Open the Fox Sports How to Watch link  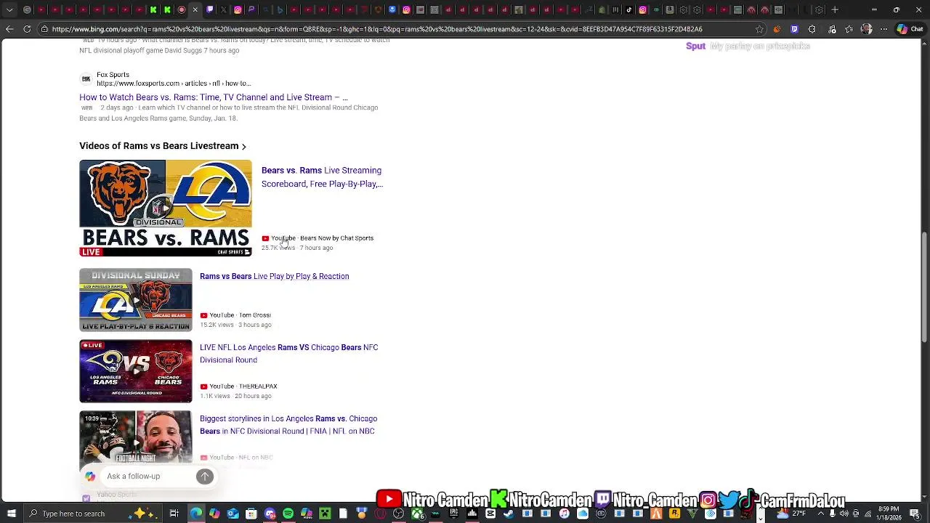click(214, 97)
